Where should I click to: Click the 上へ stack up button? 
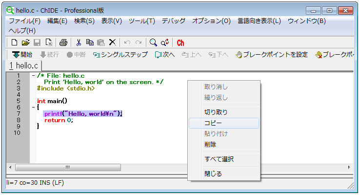point(192,55)
